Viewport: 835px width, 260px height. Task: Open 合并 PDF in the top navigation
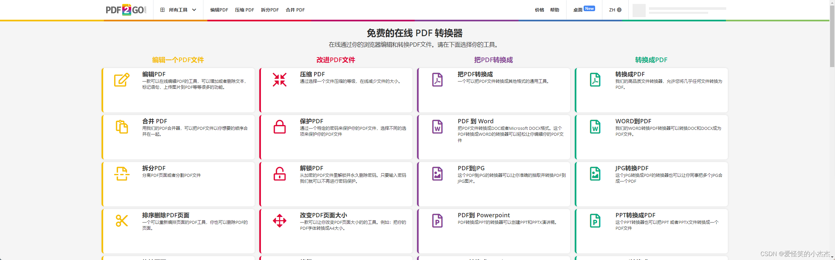[295, 10]
